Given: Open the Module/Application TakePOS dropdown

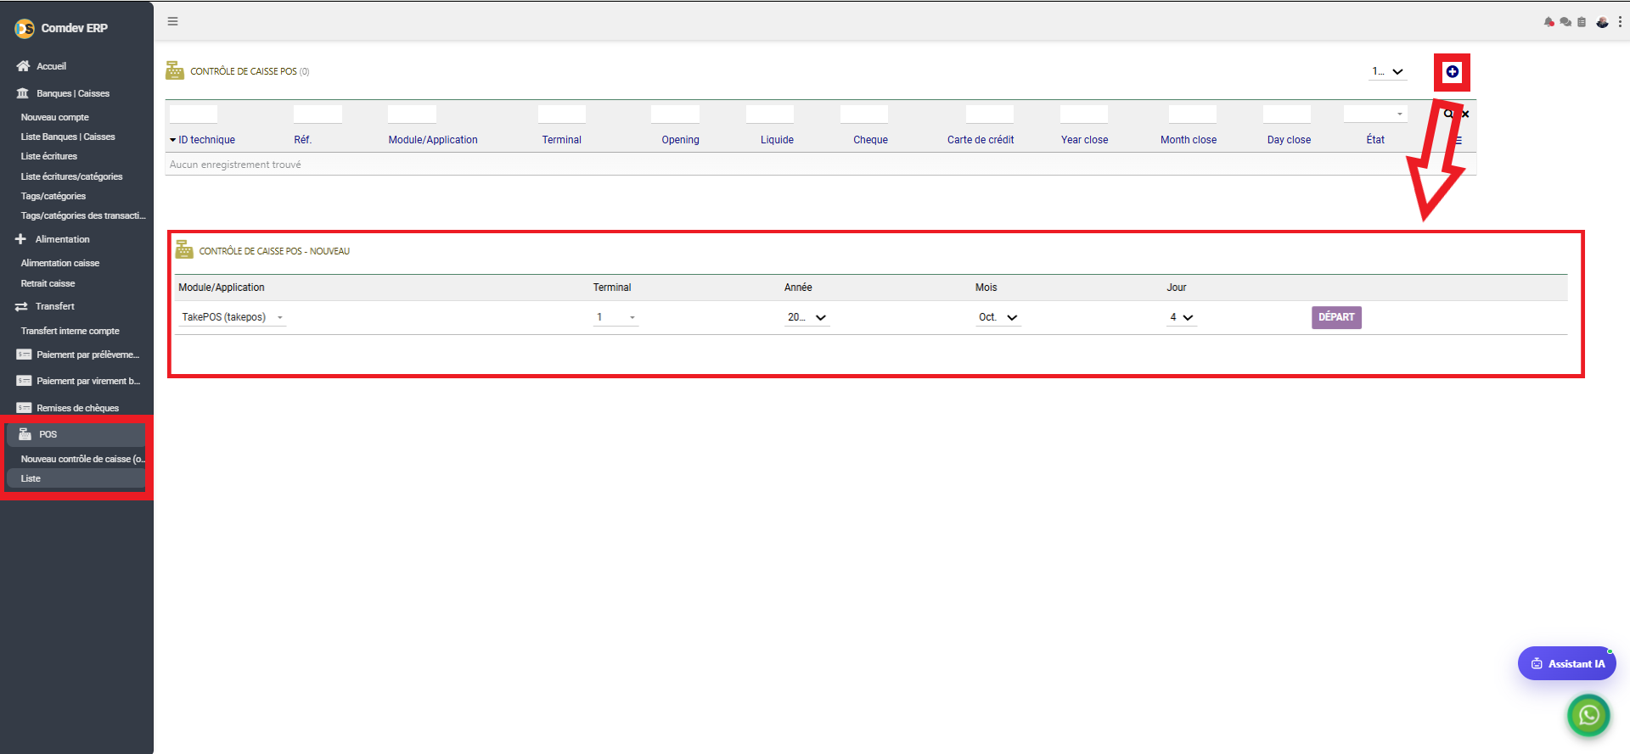Looking at the screenshot, I should 232,317.
